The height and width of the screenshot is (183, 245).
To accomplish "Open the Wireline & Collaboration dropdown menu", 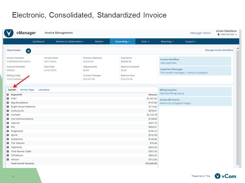I will point(69,41).
